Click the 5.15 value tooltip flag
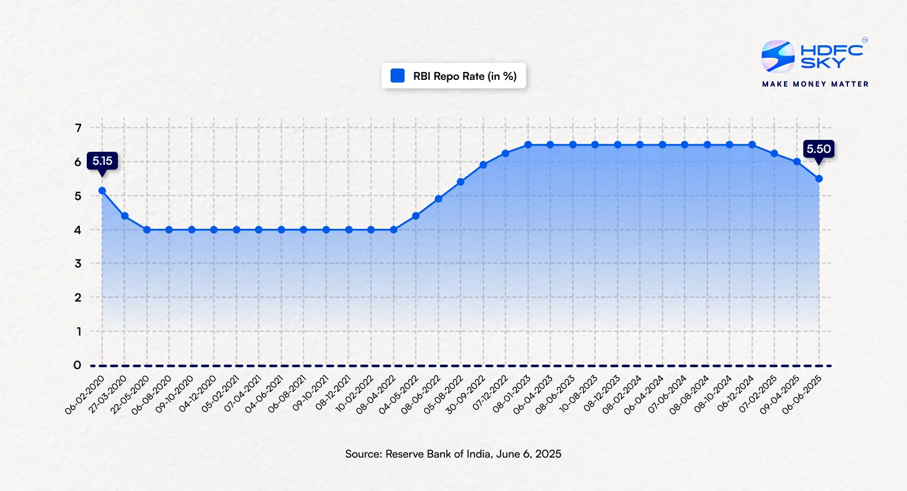 click(102, 161)
